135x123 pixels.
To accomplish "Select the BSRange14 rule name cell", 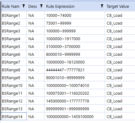I will point(14,116).
